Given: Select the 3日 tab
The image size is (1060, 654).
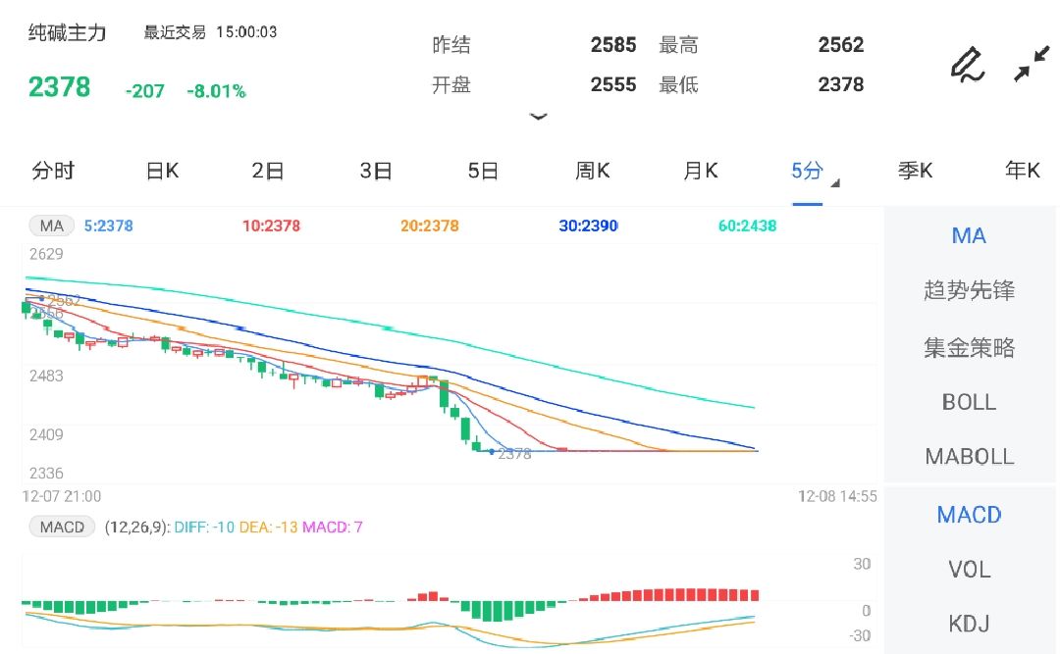Looking at the screenshot, I should coord(376,171).
